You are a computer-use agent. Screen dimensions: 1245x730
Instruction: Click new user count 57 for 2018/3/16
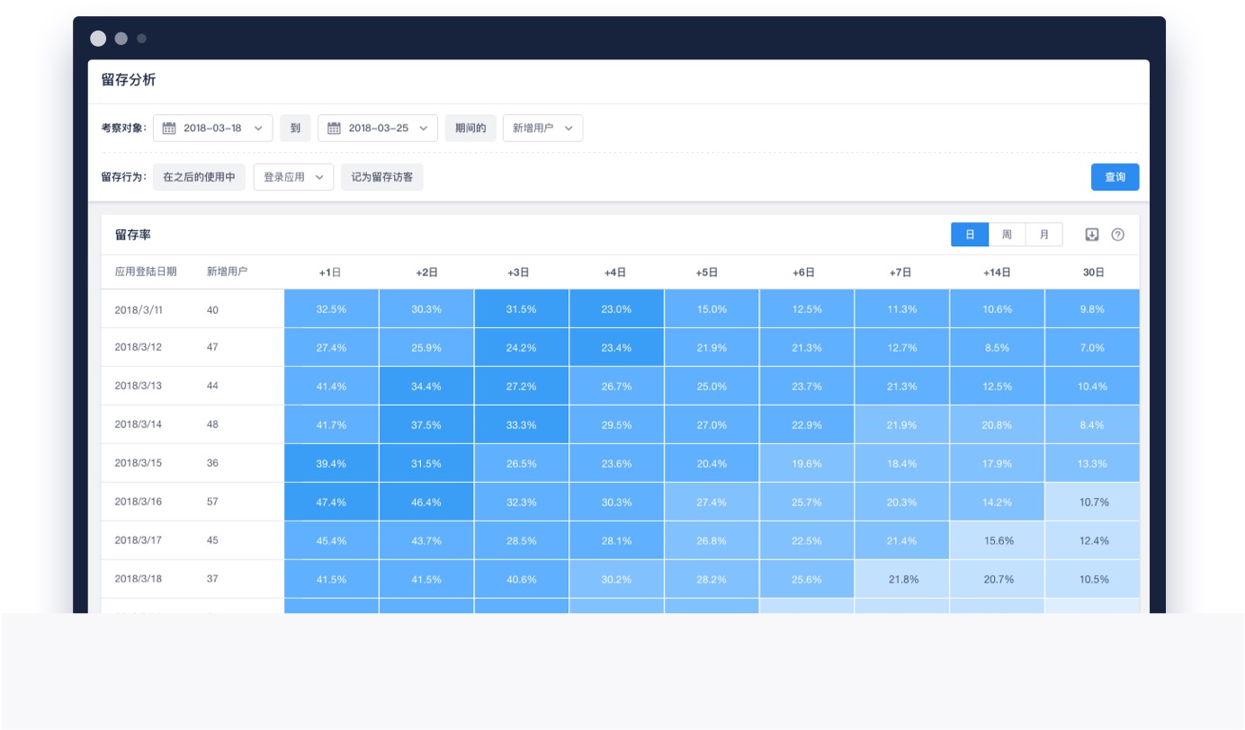pos(212,502)
